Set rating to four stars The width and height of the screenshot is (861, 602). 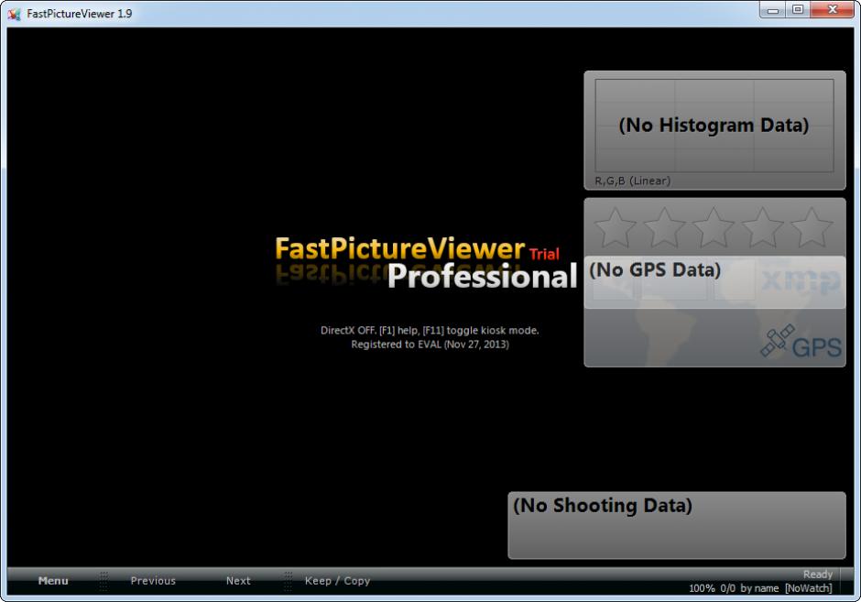pos(763,227)
